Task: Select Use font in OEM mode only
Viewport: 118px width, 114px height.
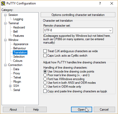Action: [x=45, y=87]
